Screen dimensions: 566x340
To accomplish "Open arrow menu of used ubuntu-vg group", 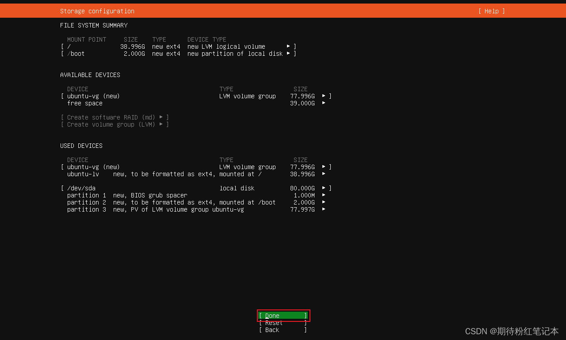I will tap(324, 167).
